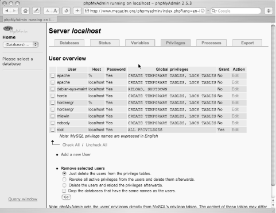Image resolution: width=276 pixels, height=213 pixels.
Task: Edit the debian-sys-maint user
Action: [x=235, y=89]
